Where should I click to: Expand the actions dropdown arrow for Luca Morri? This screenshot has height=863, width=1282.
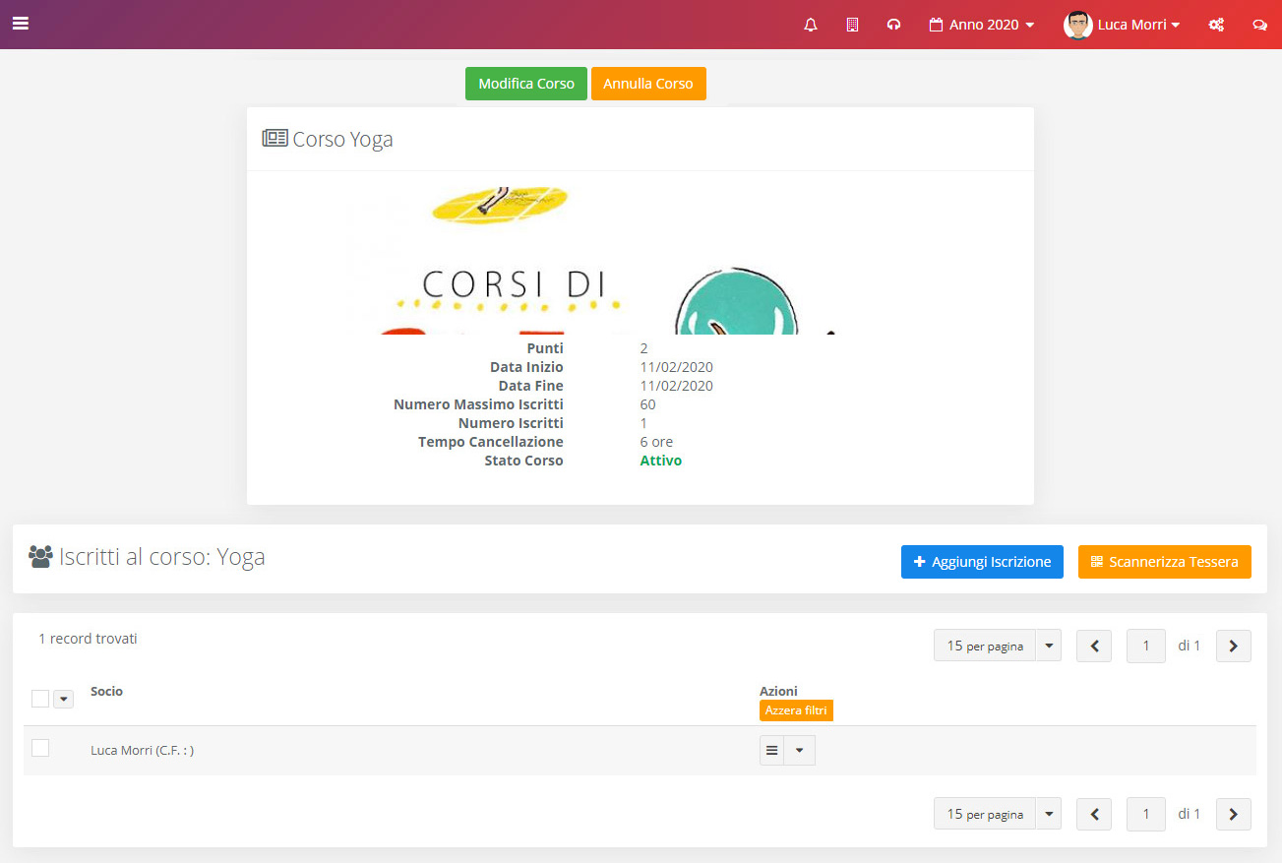point(799,750)
